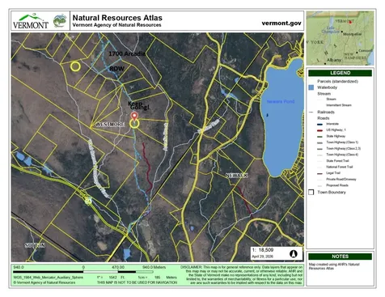385x297 pixels.
Task: Click the SUTTON town label
Action: [35, 245]
